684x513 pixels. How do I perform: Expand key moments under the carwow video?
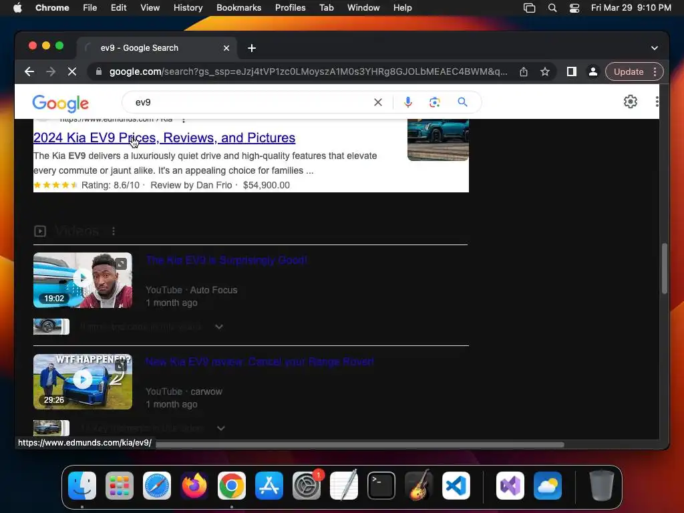coord(220,428)
